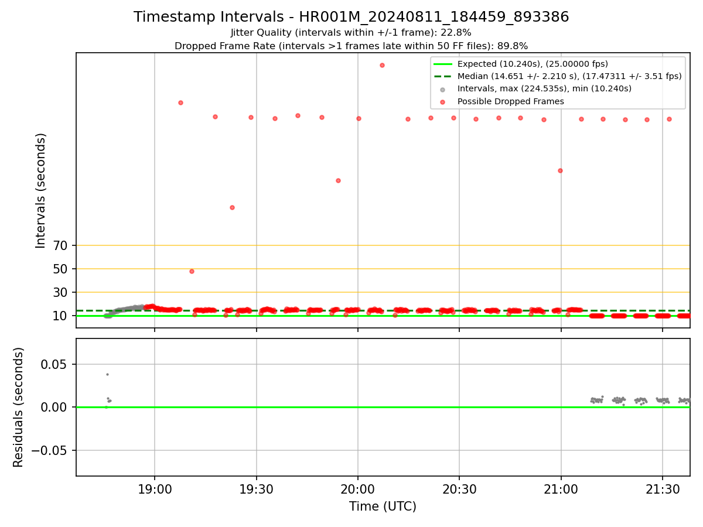This screenshot has height=527, width=703.
Task: Click the highest red dropped-frame point after 20:00
Action: click(382, 65)
